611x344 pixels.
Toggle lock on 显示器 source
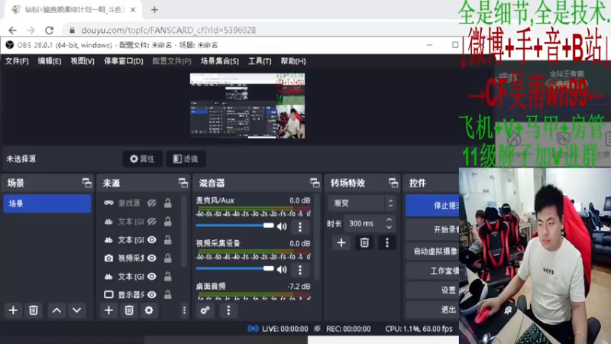pos(167,295)
